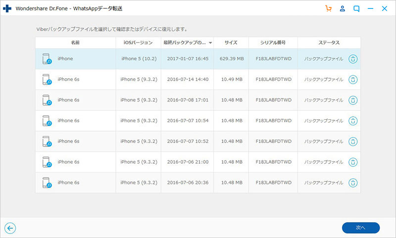Delete the 2016-07-06 21:00 backup
Image resolution: width=396 pixels, height=238 pixels.
tap(353, 162)
